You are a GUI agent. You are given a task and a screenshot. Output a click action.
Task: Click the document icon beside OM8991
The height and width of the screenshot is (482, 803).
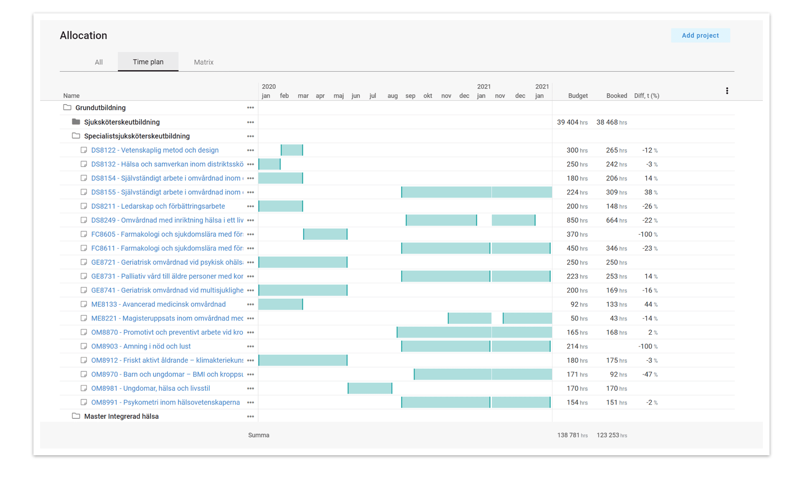[x=84, y=402]
